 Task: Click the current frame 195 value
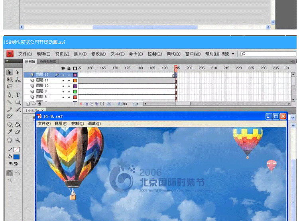pyautogui.click(x=108, y=104)
